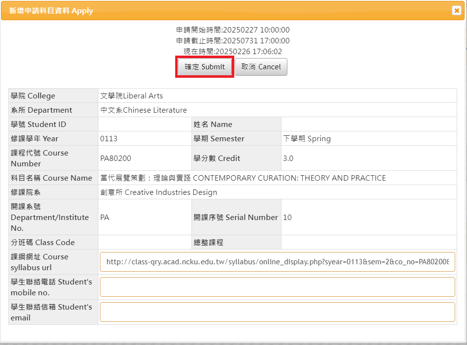Click the 申請截止時間 deadline text
This screenshot has width=467, height=345.
(233, 41)
